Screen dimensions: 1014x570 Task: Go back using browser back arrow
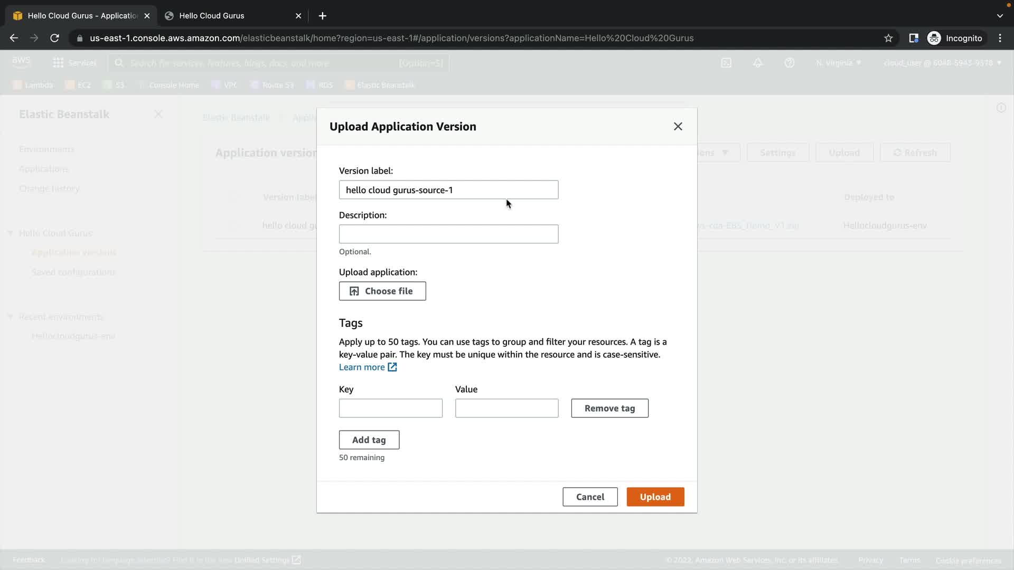tap(14, 38)
